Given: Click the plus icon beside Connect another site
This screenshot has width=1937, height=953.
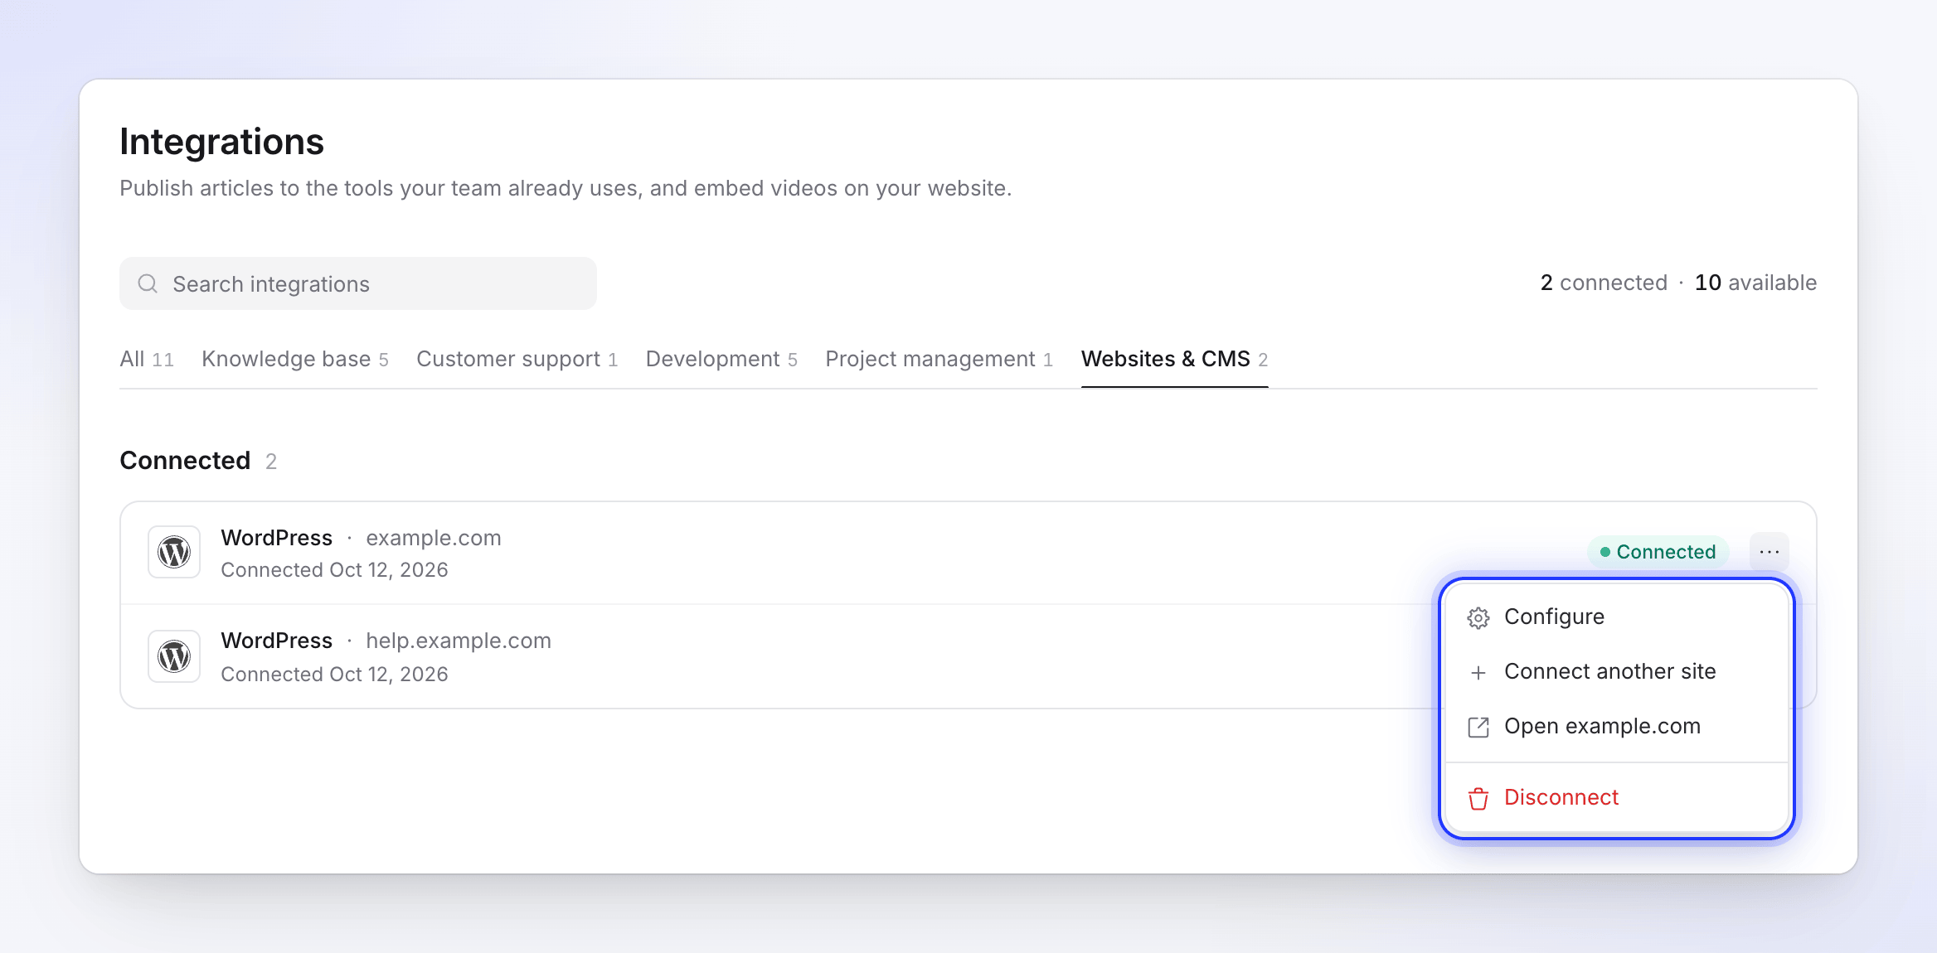Looking at the screenshot, I should [1478, 672].
